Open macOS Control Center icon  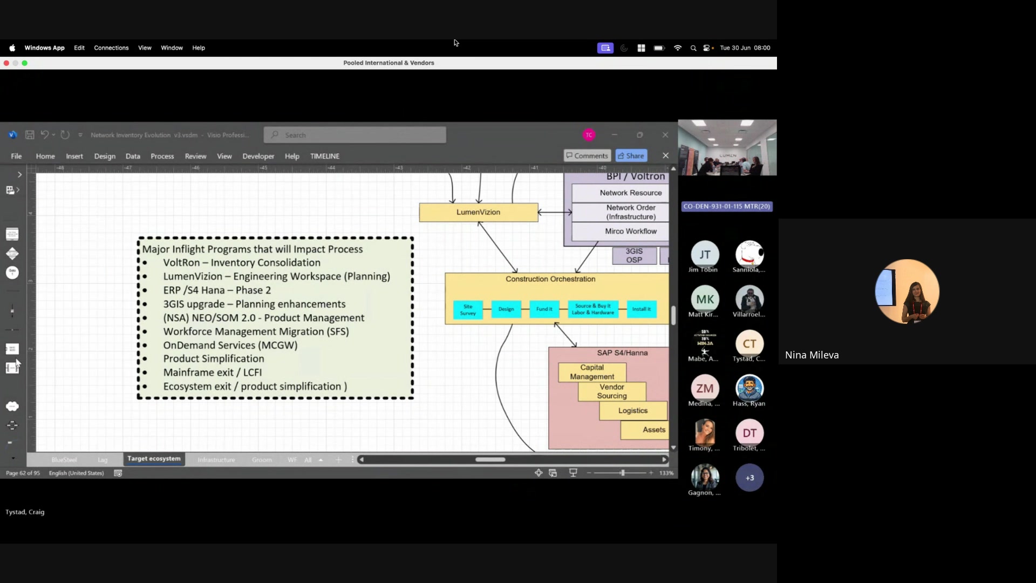pyautogui.click(x=707, y=48)
